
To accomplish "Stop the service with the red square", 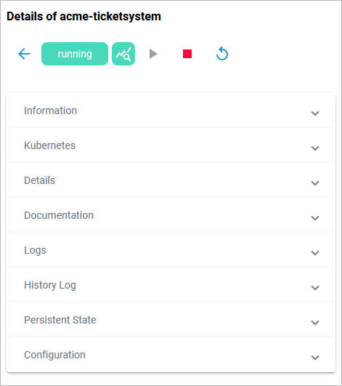I will pos(187,54).
